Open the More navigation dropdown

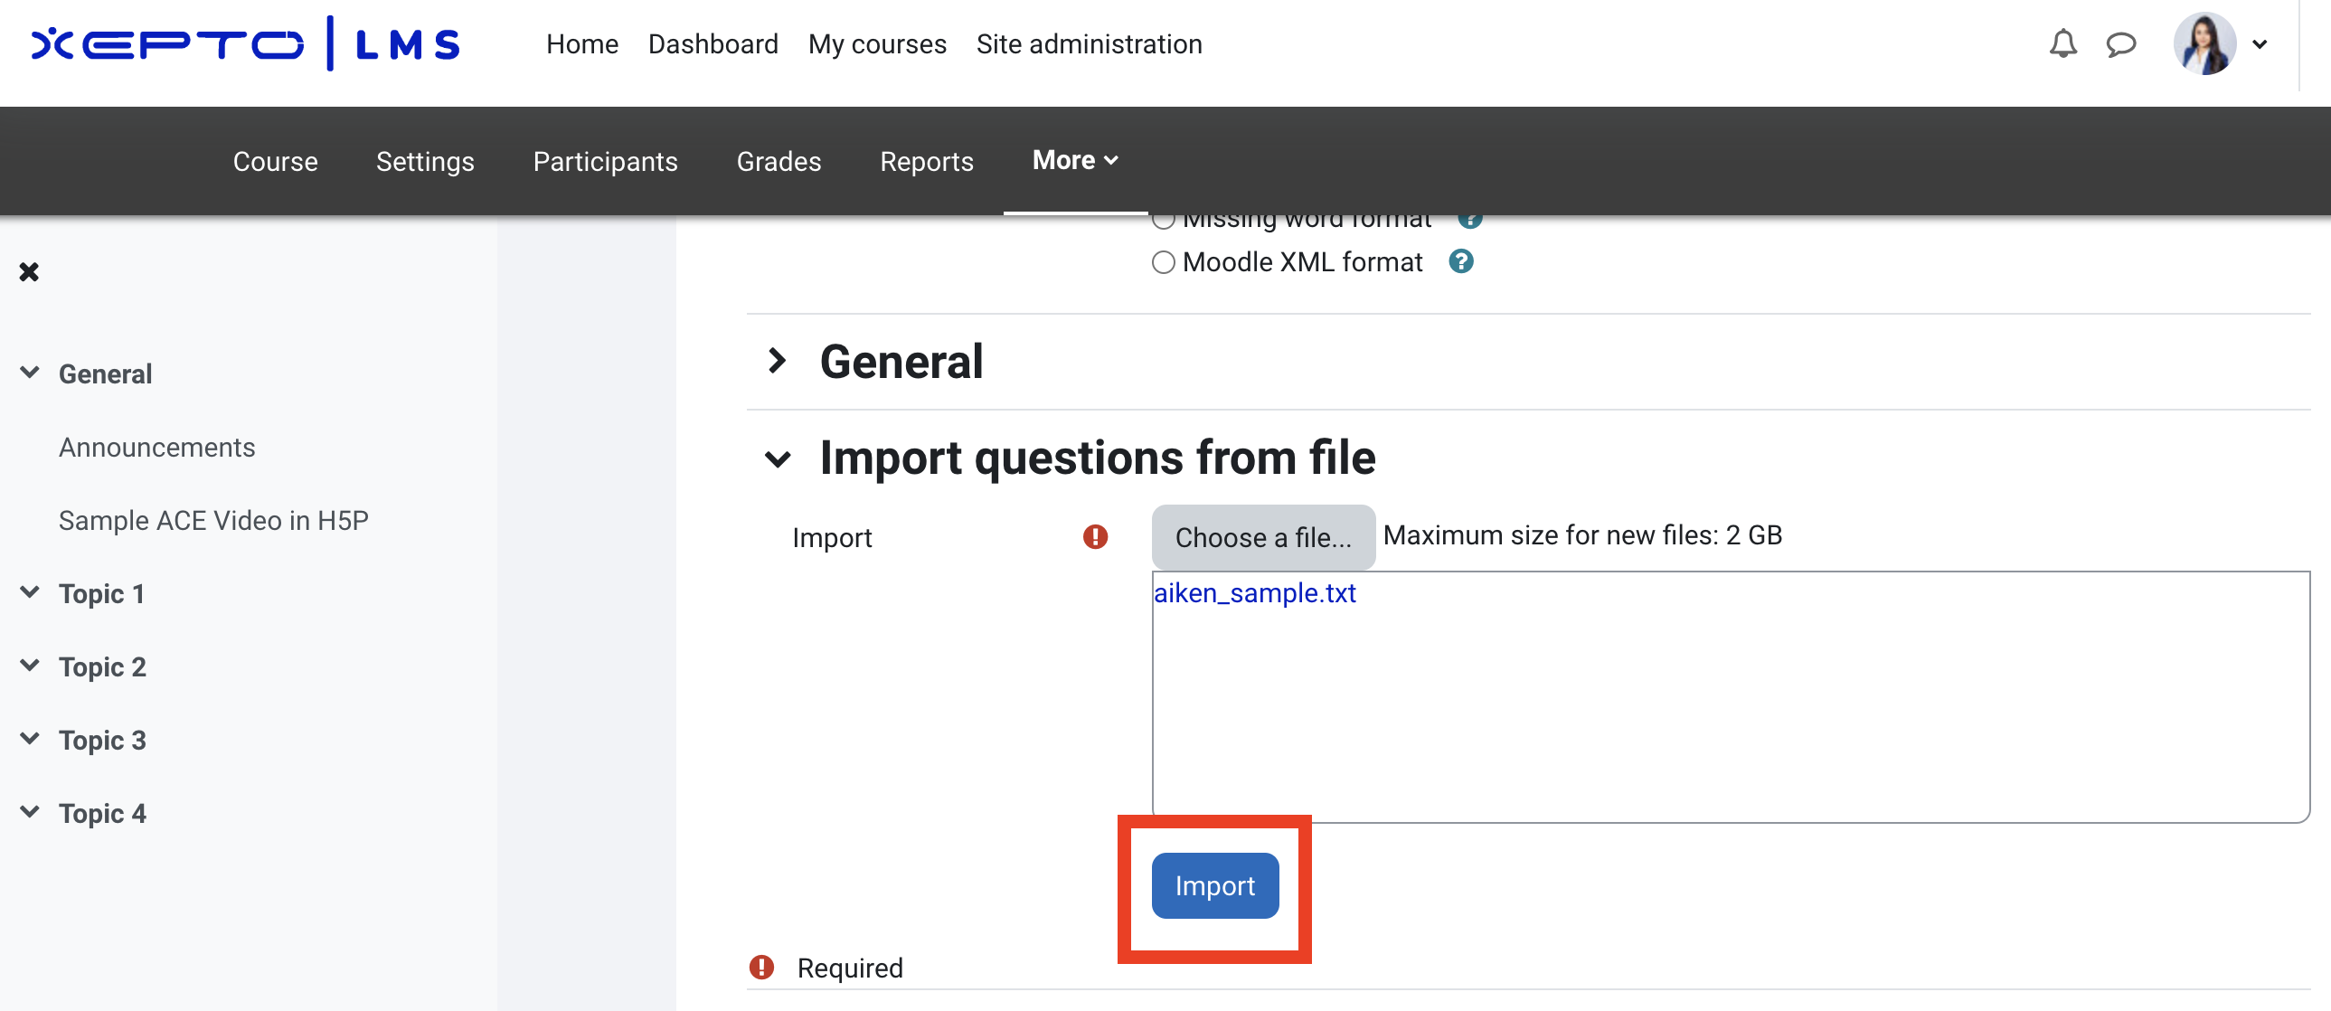[x=1074, y=160]
